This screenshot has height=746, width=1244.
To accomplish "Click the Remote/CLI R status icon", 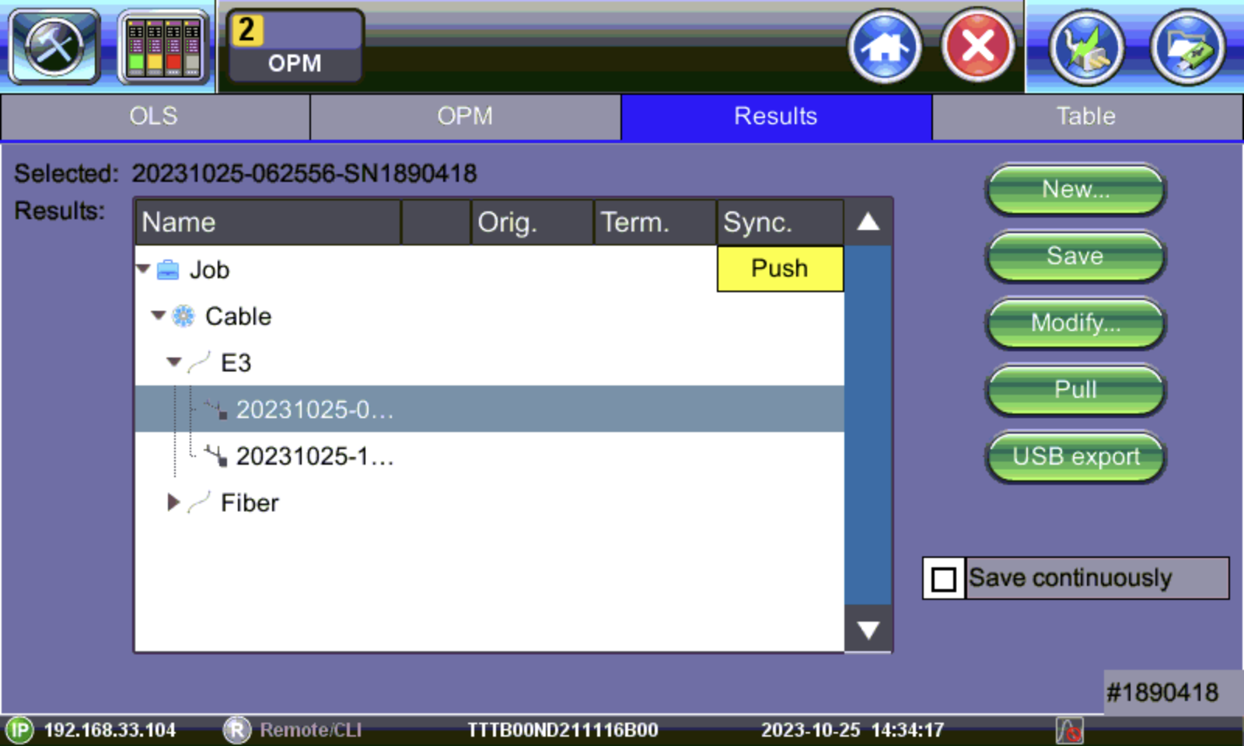I will coord(236,730).
